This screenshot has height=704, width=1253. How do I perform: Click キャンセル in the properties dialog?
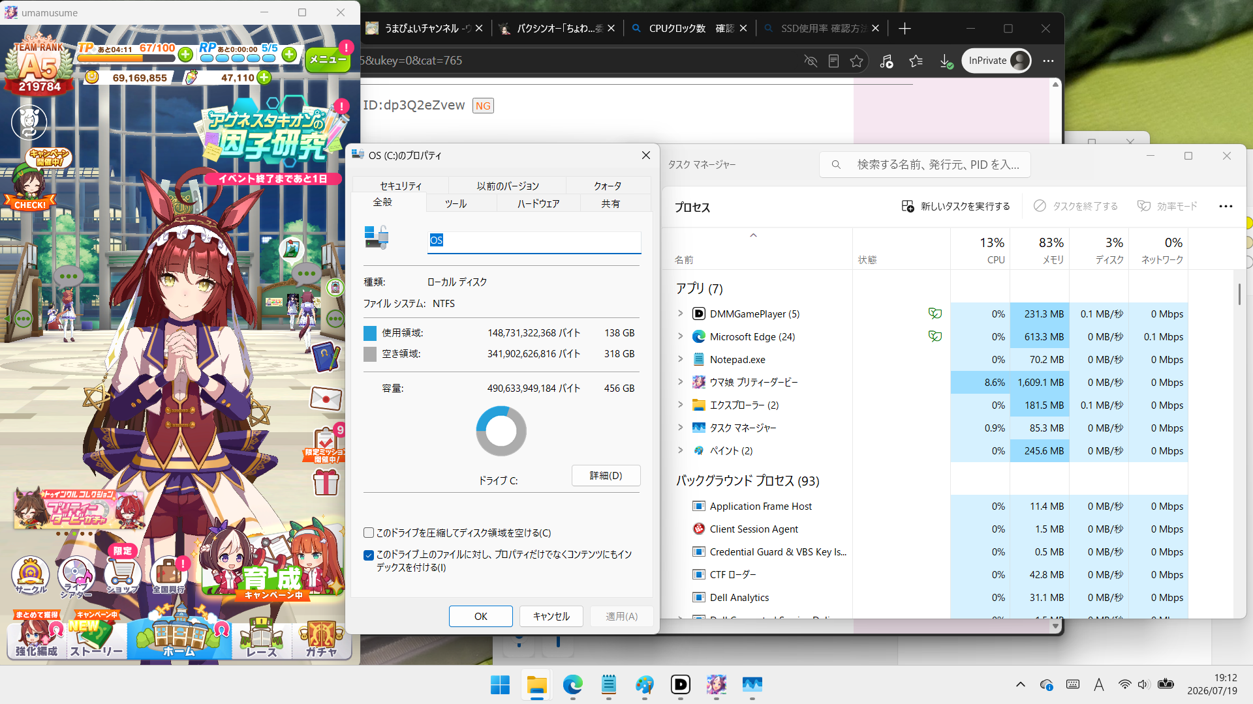click(551, 616)
